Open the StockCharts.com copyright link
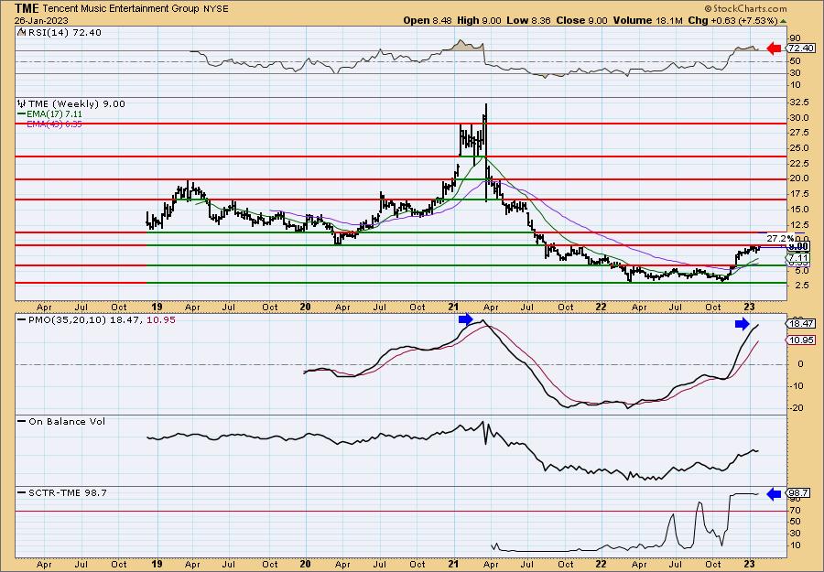Image resolution: width=824 pixels, height=572 pixels. click(x=745, y=8)
